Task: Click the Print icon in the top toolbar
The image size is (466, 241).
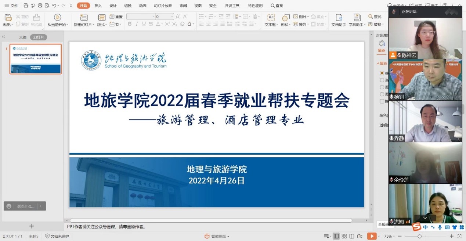Action: 40,6
